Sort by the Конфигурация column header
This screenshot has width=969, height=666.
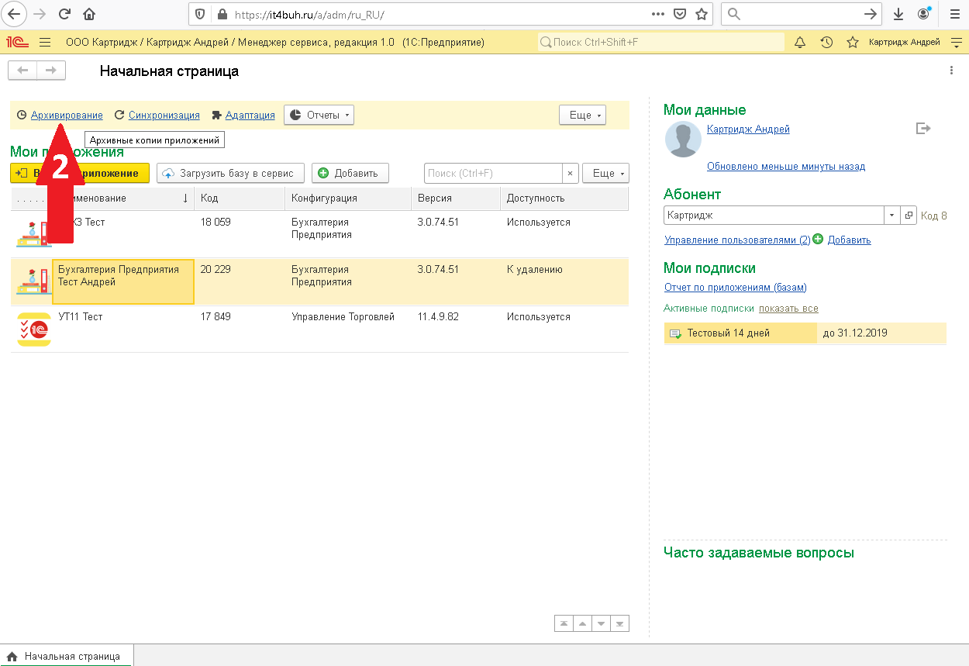324,198
